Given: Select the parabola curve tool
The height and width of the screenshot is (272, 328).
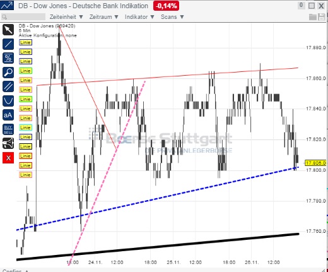Looking at the screenshot, I should point(8,101).
